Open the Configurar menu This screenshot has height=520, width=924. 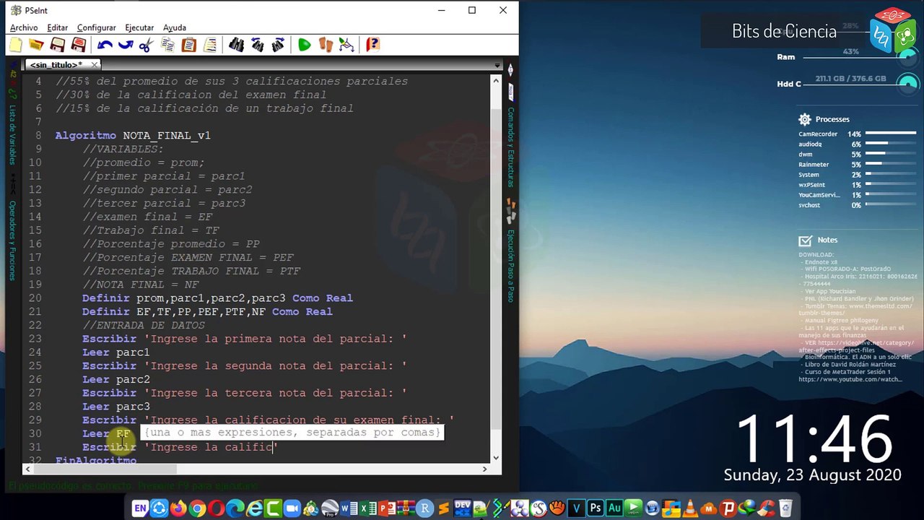point(96,27)
